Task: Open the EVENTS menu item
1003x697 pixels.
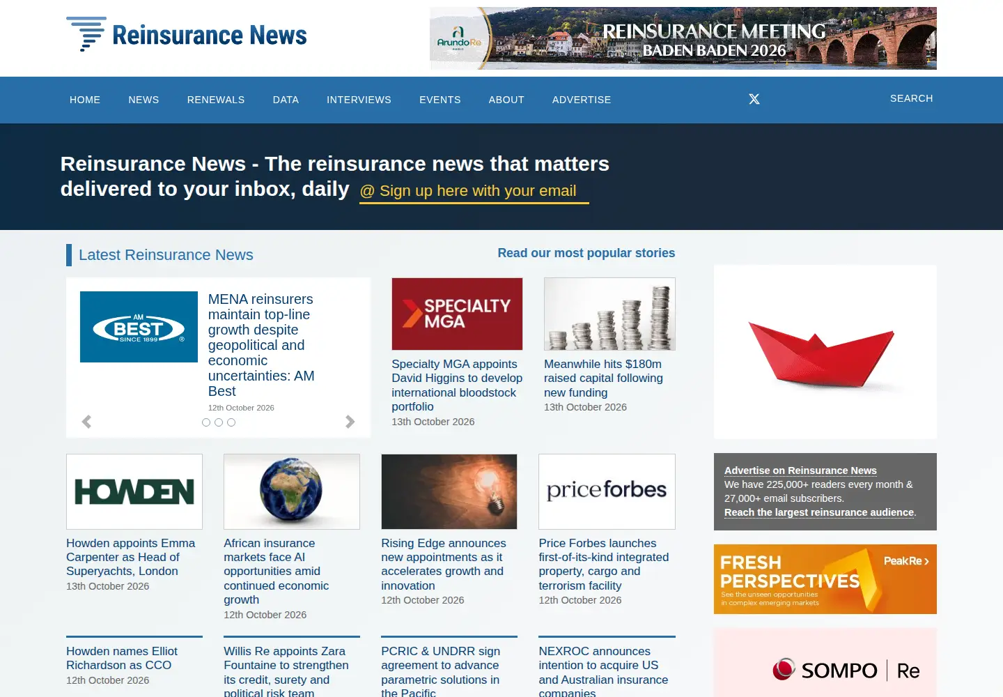Action: (440, 100)
